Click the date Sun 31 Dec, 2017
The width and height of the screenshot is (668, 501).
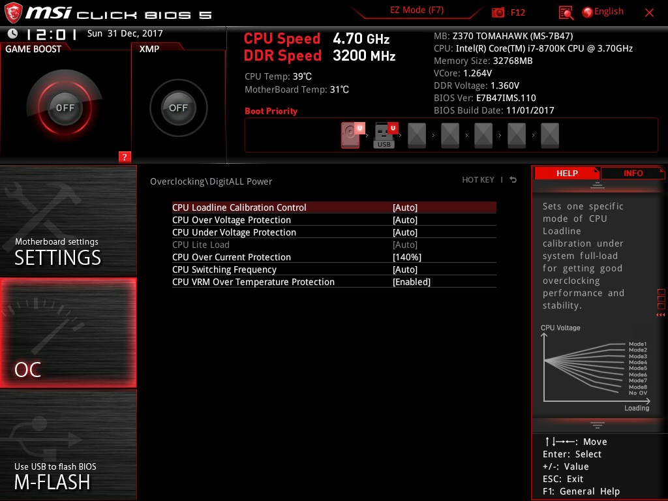pyautogui.click(x=125, y=33)
